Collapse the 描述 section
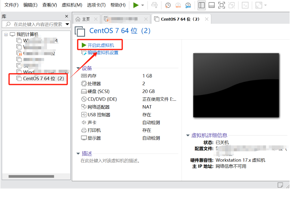295x198 pixels. tap(78, 154)
